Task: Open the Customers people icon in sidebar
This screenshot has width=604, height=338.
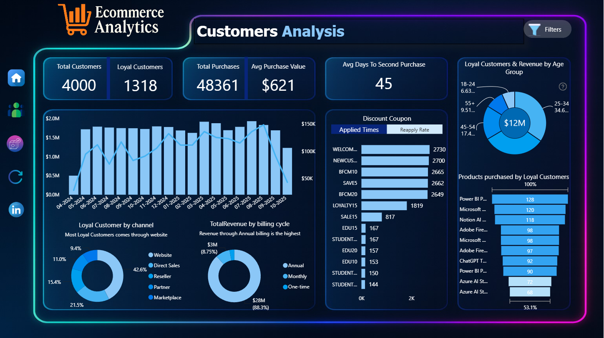Action: point(16,110)
